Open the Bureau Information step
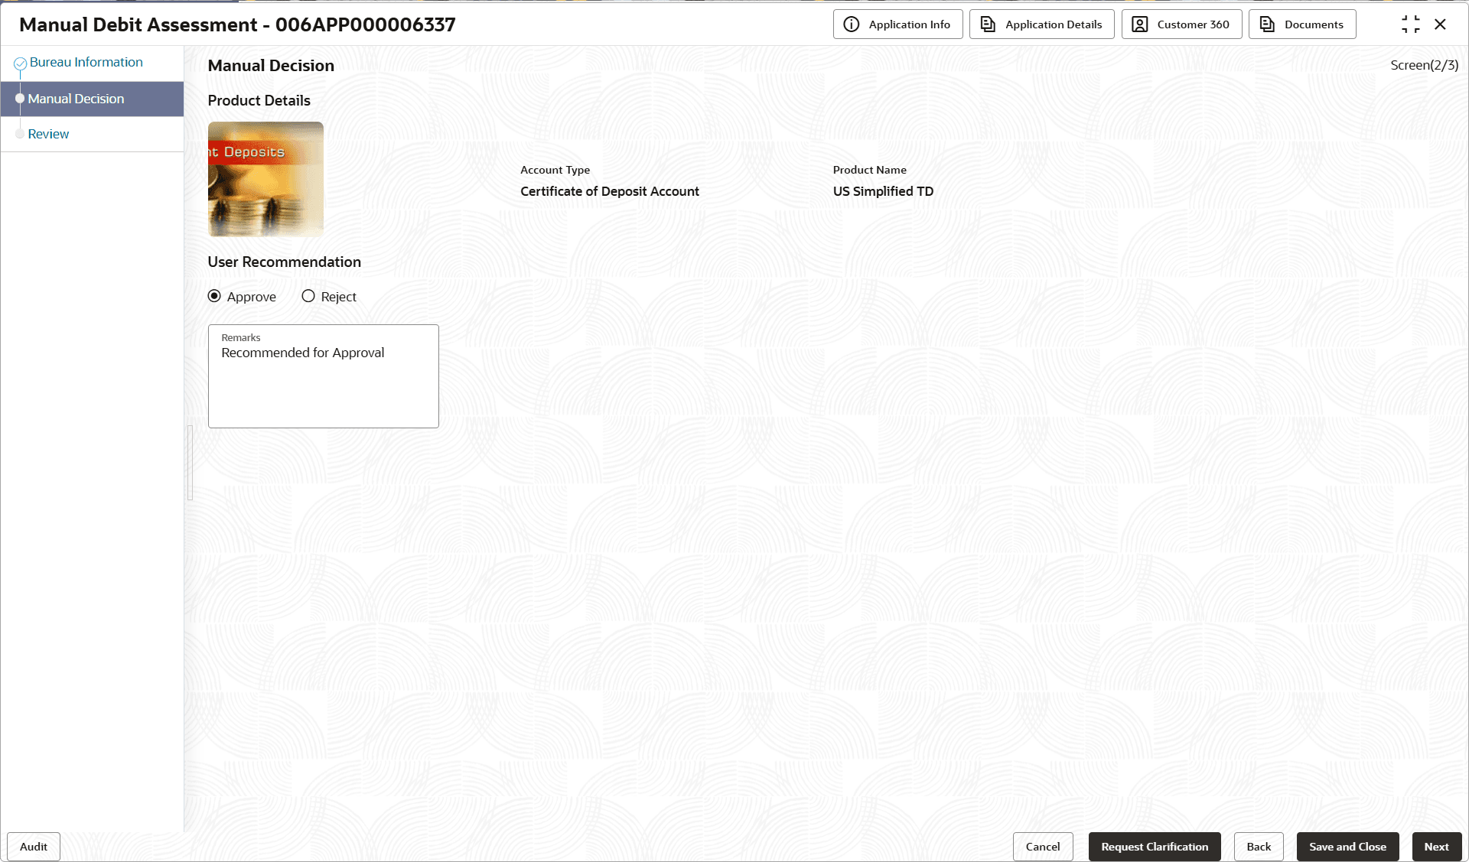Viewport: 1469px width, 862px height. tap(86, 62)
